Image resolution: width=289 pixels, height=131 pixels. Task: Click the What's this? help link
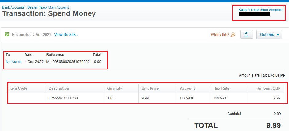point(220,35)
